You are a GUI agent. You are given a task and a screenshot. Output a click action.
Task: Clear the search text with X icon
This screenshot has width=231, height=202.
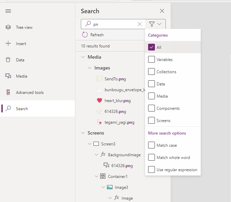pos(140,24)
